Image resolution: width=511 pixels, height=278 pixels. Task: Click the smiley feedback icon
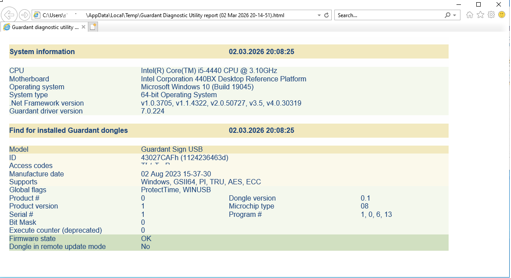point(502,15)
